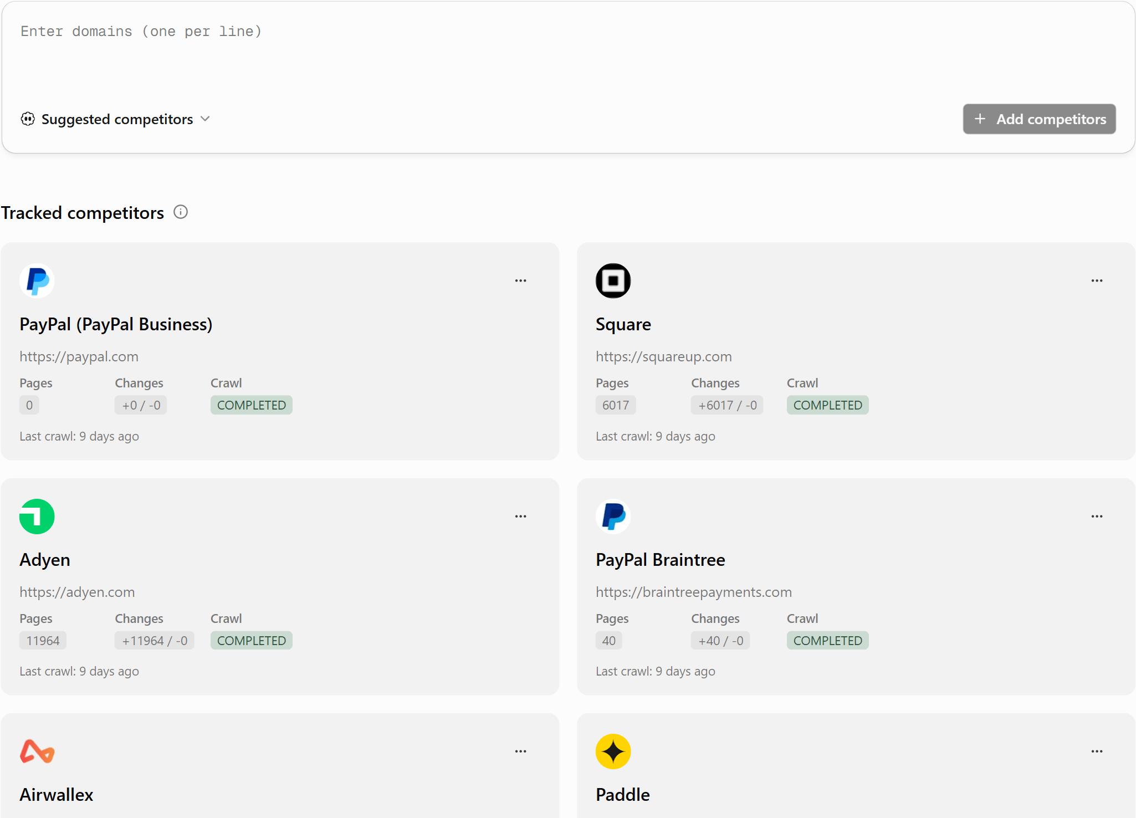Click the Add competitors button

(1040, 119)
